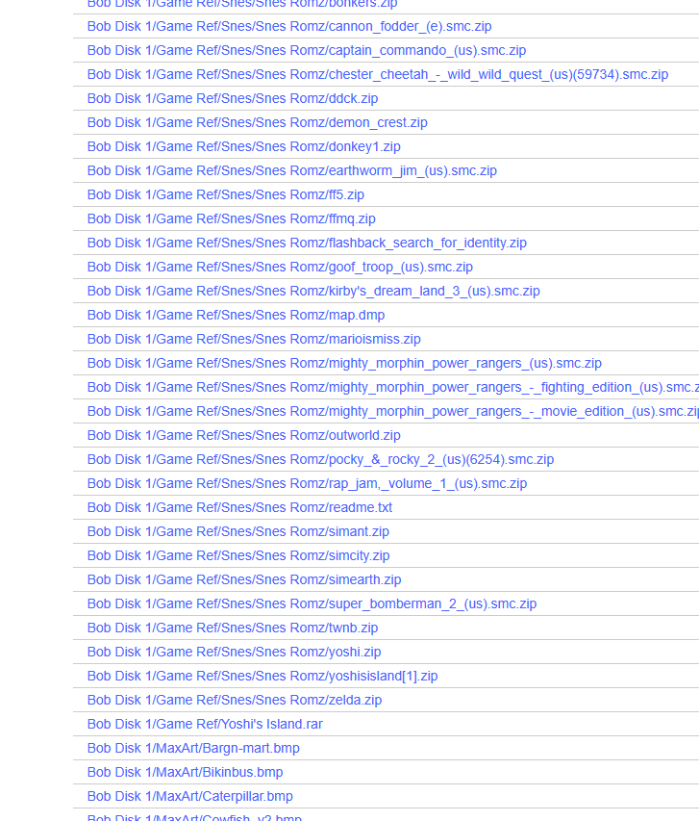The height and width of the screenshot is (821, 699).
Task: Open the yoshi.zip link
Action: pos(234,653)
